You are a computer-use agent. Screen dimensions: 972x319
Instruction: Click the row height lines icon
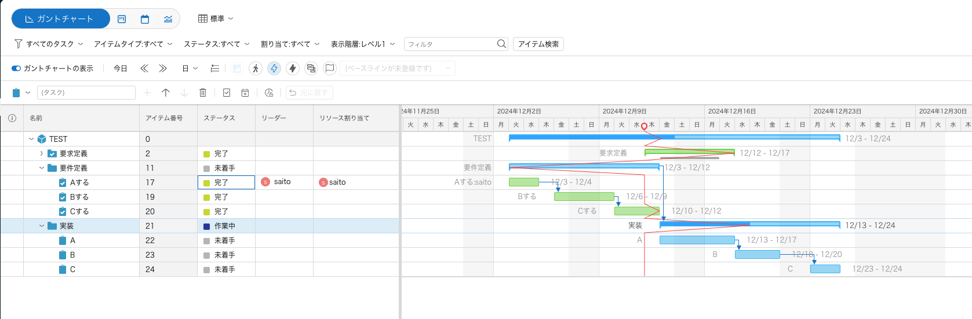click(x=215, y=68)
